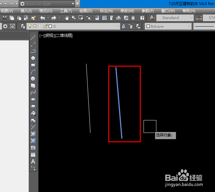This screenshot has width=215, height=192.
Task: Click the Undo arrow in the standard toolbar
Action: click(43, 18)
